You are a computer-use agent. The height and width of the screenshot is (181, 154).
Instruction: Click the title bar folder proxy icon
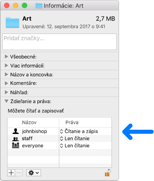coord(39,6)
